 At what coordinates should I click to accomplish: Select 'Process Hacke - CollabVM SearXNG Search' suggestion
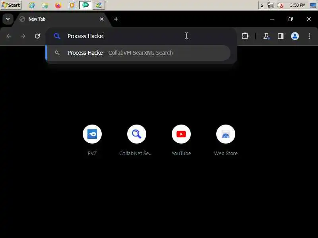(139, 53)
